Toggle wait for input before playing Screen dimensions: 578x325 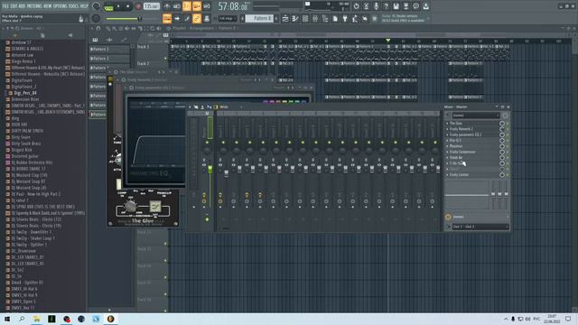coord(177,6)
